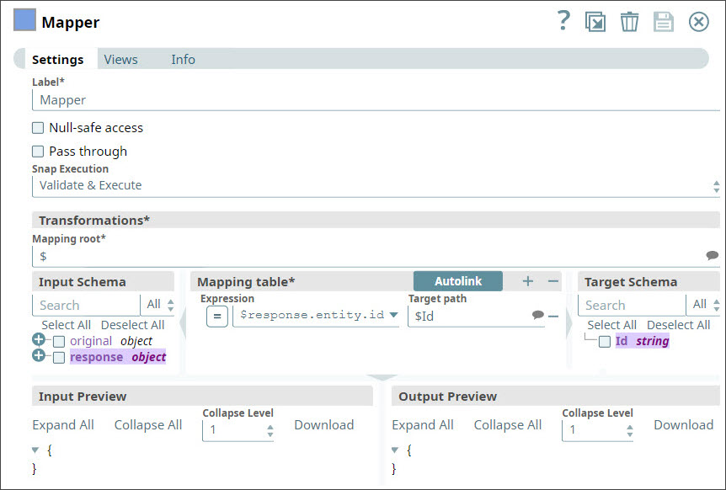Switch to the Info tab

(x=183, y=59)
